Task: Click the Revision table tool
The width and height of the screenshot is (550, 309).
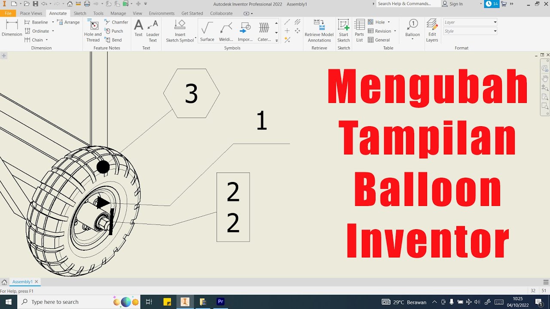Action: [379, 31]
